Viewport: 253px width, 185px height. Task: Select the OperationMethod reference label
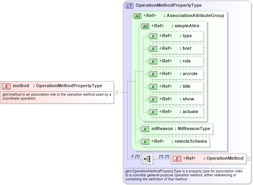(x=225, y=158)
